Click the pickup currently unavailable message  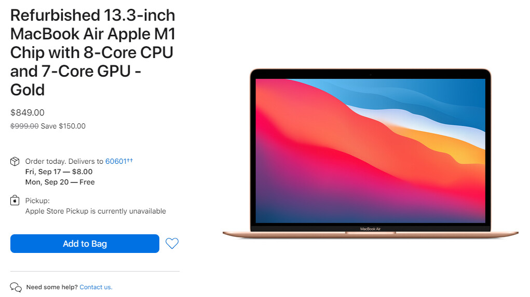click(x=96, y=211)
